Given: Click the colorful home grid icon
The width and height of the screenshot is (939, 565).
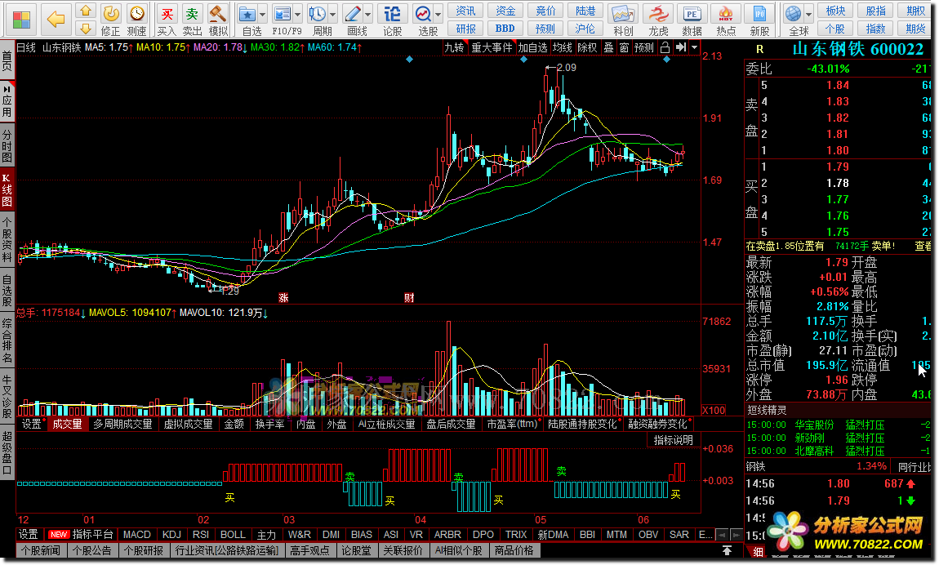Looking at the screenshot, I should pyautogui.click(x=21, y=20).
